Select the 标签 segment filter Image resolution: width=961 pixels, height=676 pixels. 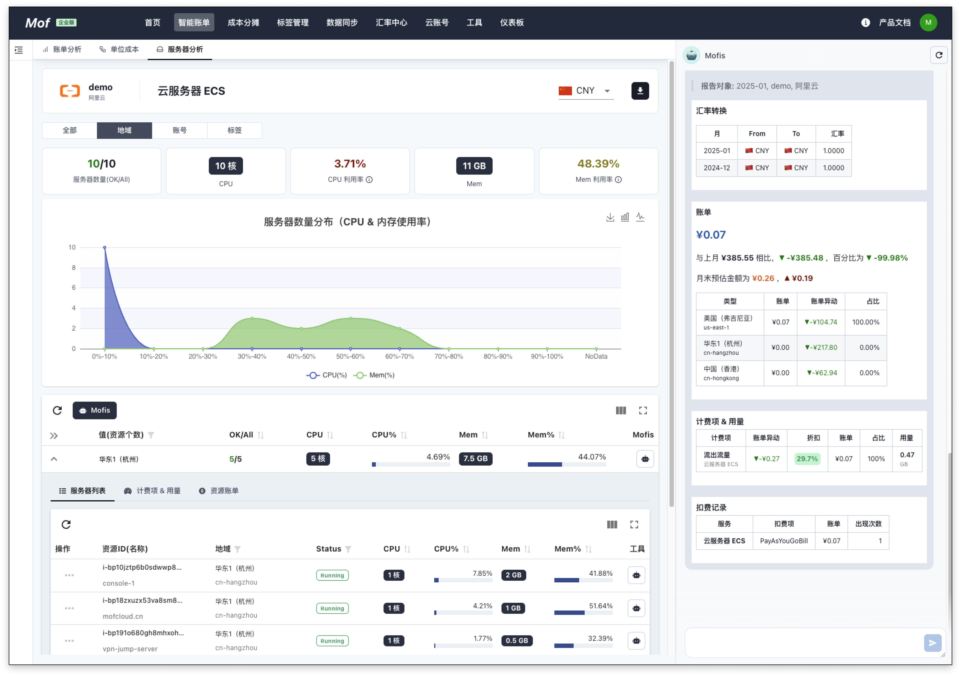tap(234, 130)
